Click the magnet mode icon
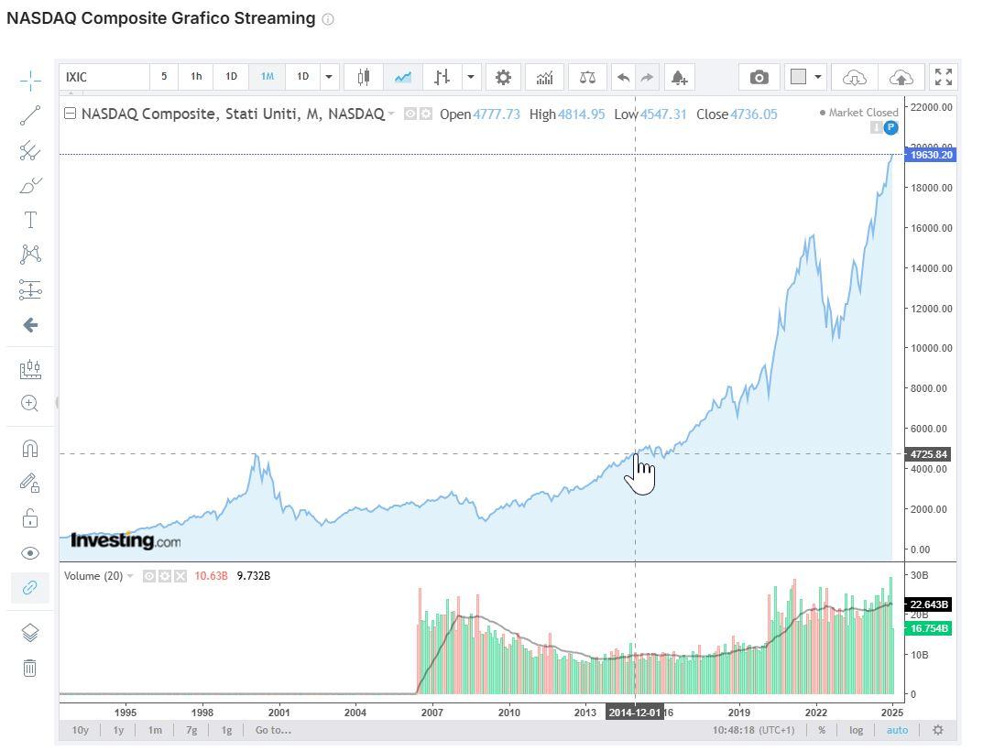 tap(30, 448)
